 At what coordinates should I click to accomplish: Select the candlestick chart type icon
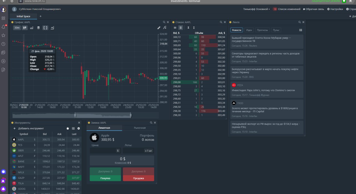click(24, 28)
